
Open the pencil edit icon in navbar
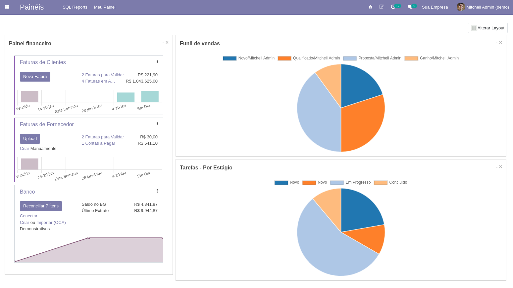tap(382, 7)
